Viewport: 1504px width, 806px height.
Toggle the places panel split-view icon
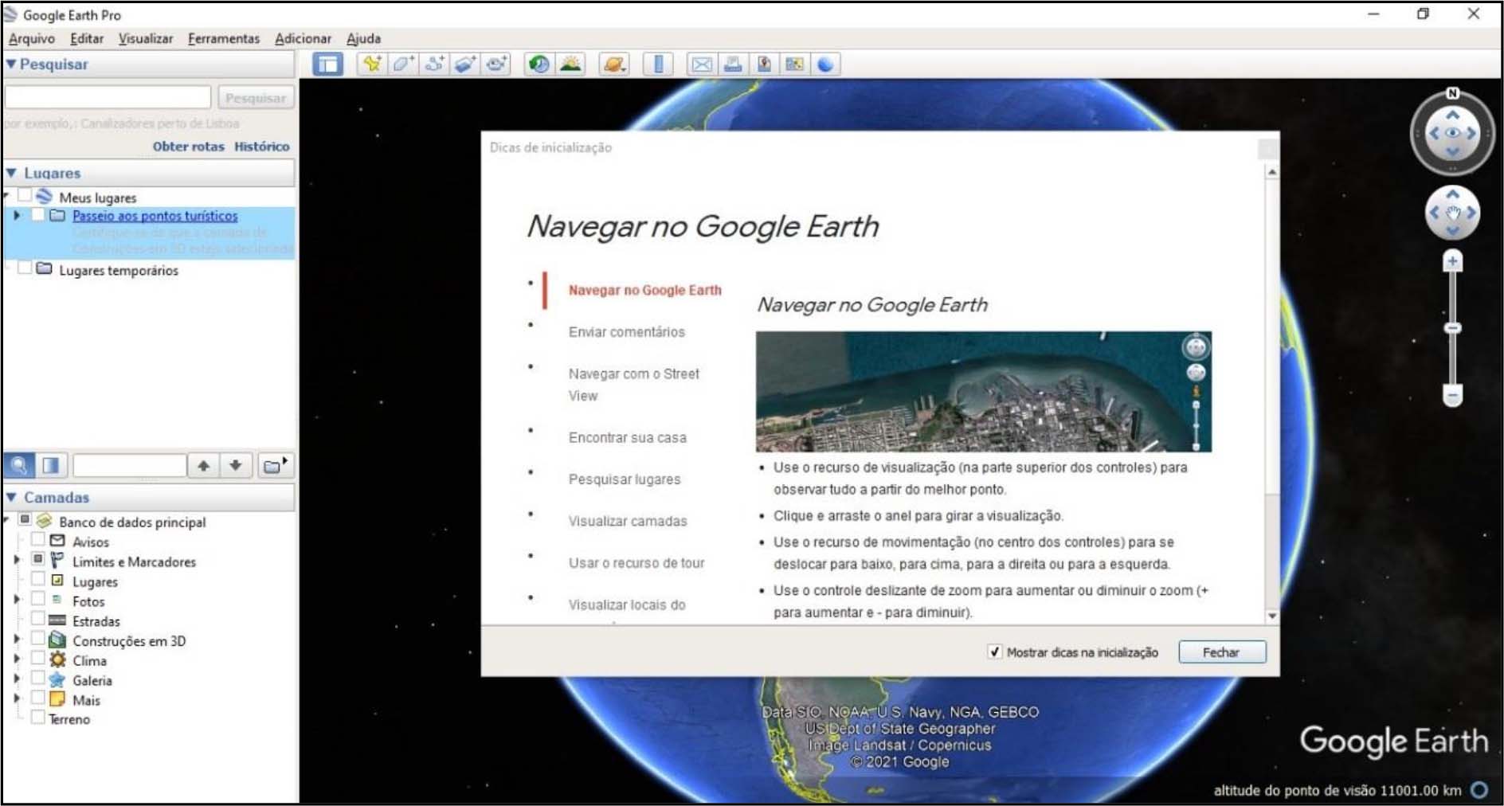[50, 465]
